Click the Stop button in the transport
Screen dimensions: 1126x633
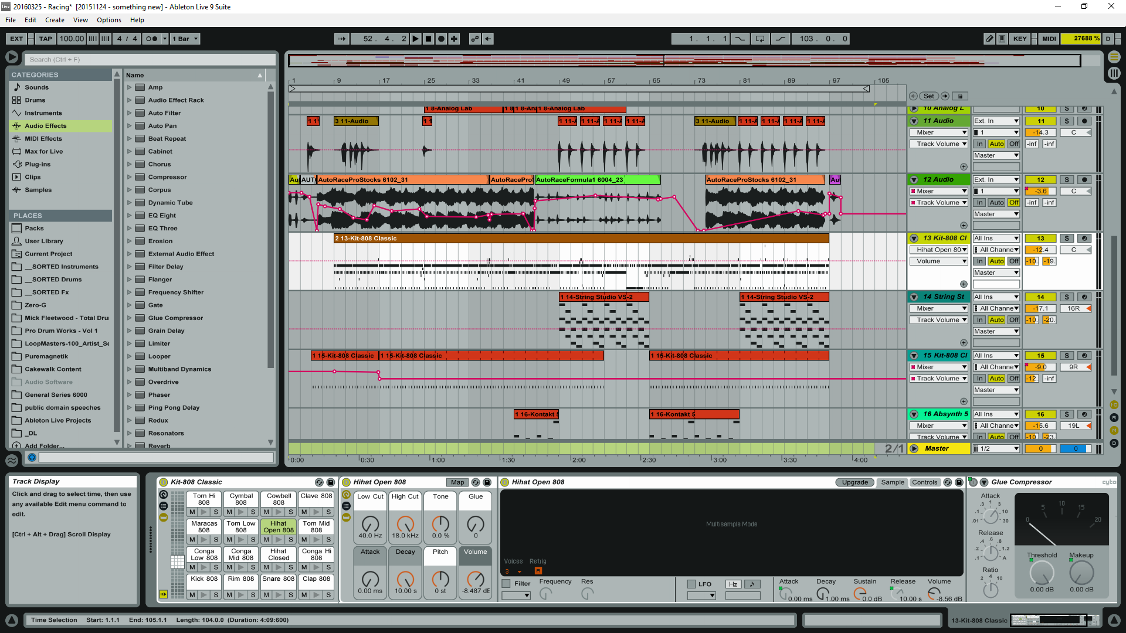428,39
